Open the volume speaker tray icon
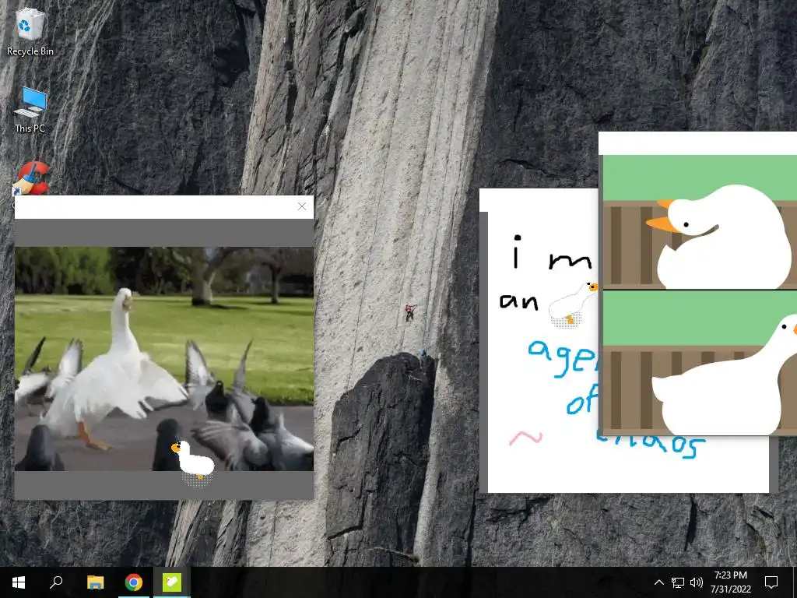This screenshot has width=797, height=598. [x=697, y=582]
